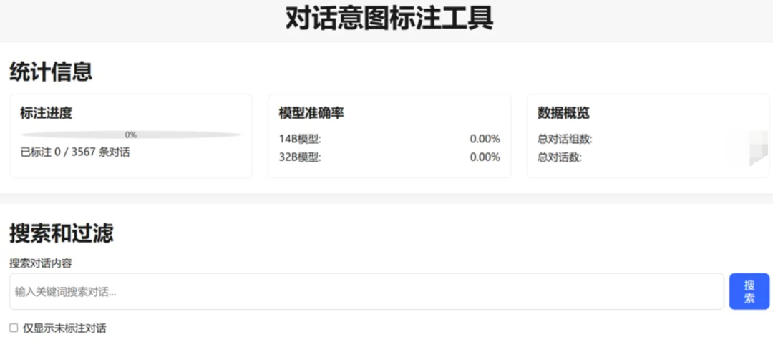
Task: Select the 已标注 0 / 3567 条对话 text
Action: click(x=75, y=152)
